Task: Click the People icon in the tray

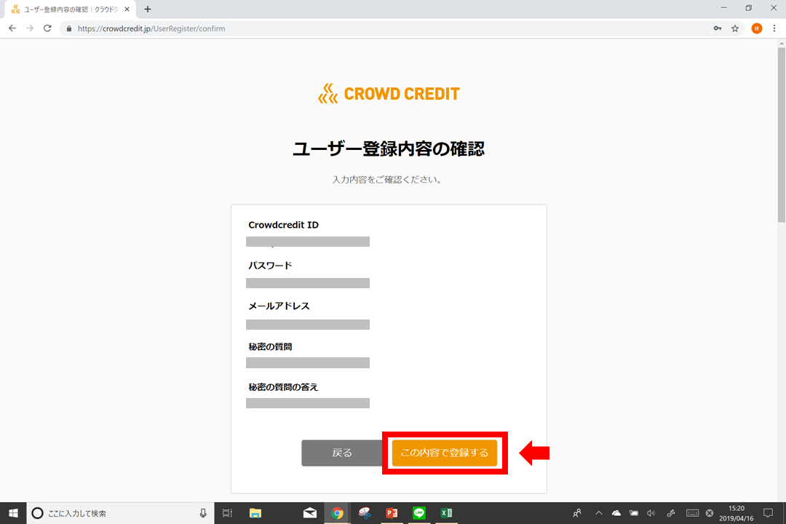Action: pos(577,513)
